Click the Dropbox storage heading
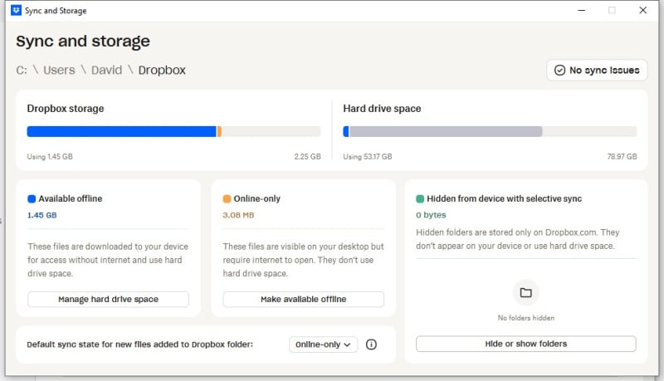This screenshot has width=664, height=381. click(x=66, y=109)
